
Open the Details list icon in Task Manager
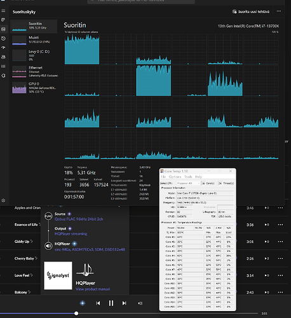pyautogui.click(x=3, y=66)
